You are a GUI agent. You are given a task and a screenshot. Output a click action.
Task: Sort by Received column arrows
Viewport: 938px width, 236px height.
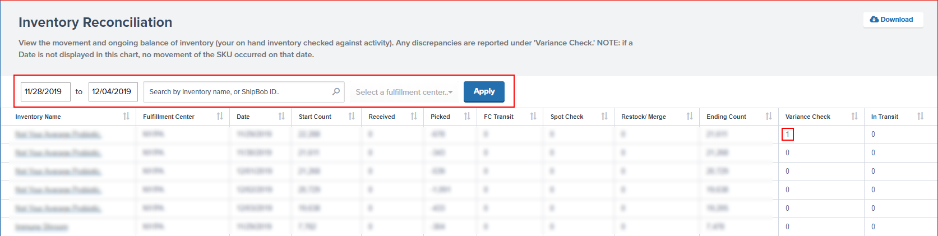(x=414, y=117)
